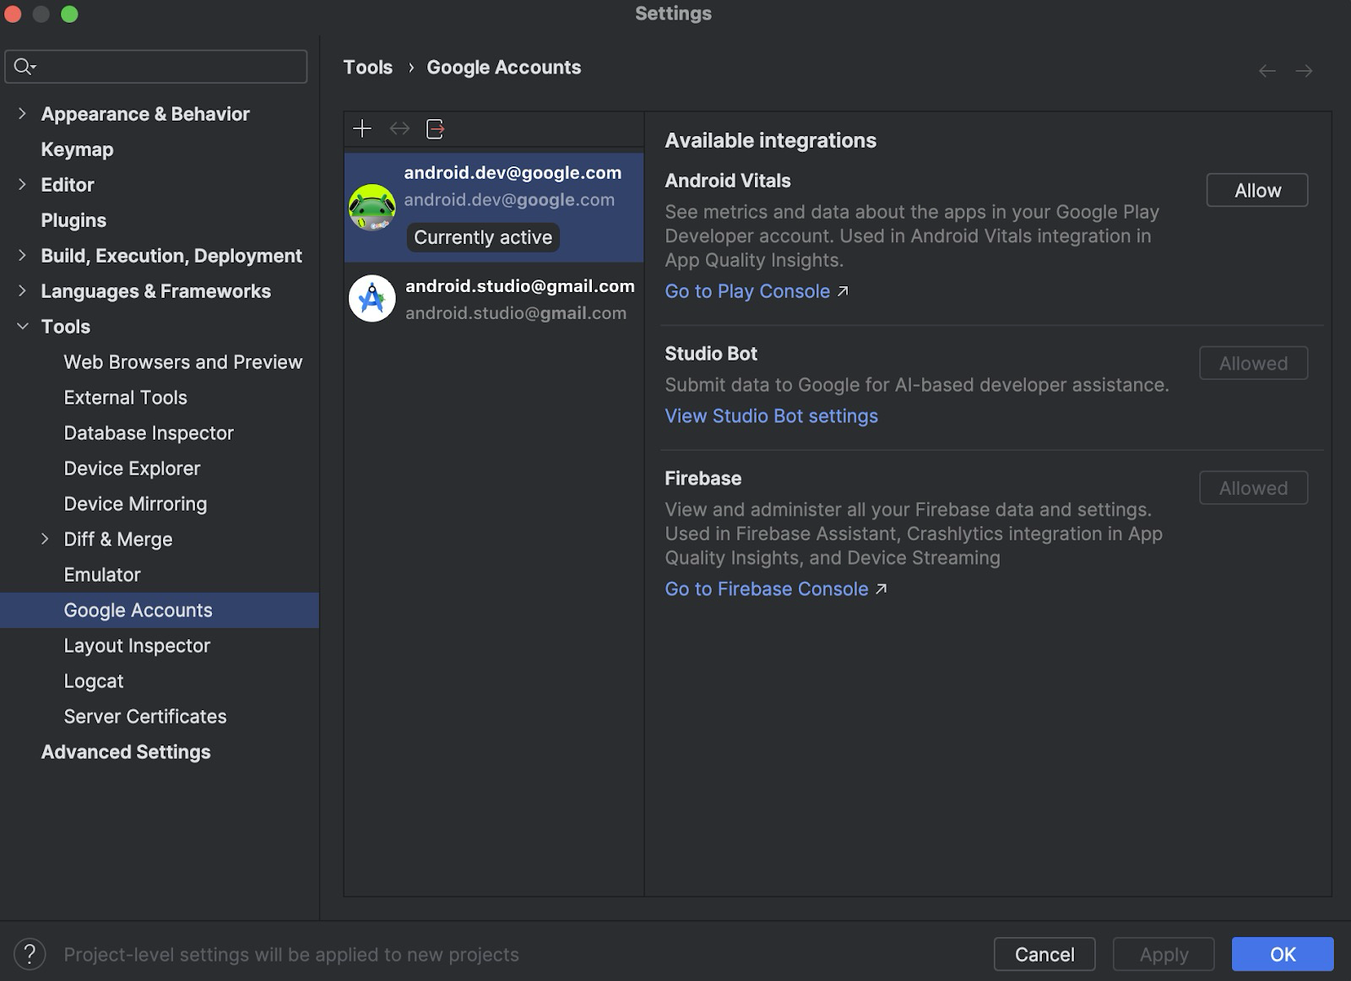Open Server Certificates settings
The width and height of the screenshot is (1351, 981).
[145, 717]
